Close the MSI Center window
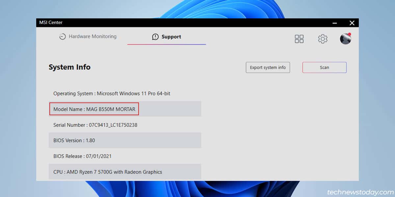This screenshot has width=395, height=197. pyautogui.click(x=352, y=23)
